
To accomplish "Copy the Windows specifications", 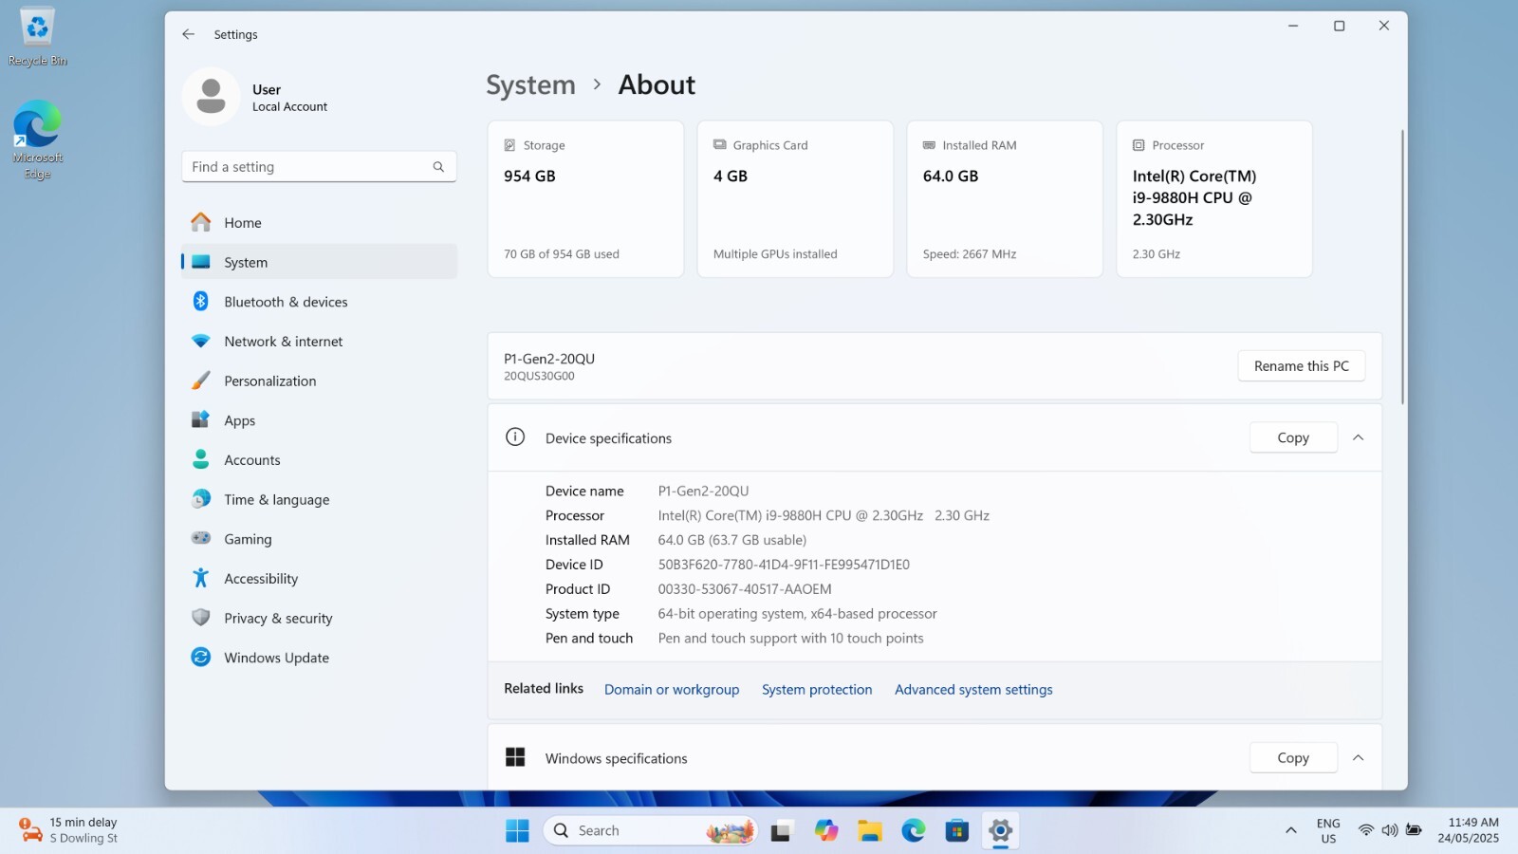I will (x=1293, y=758).
